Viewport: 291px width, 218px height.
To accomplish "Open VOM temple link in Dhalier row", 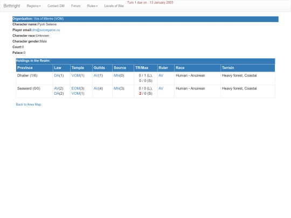I will (x=75, y=76).
